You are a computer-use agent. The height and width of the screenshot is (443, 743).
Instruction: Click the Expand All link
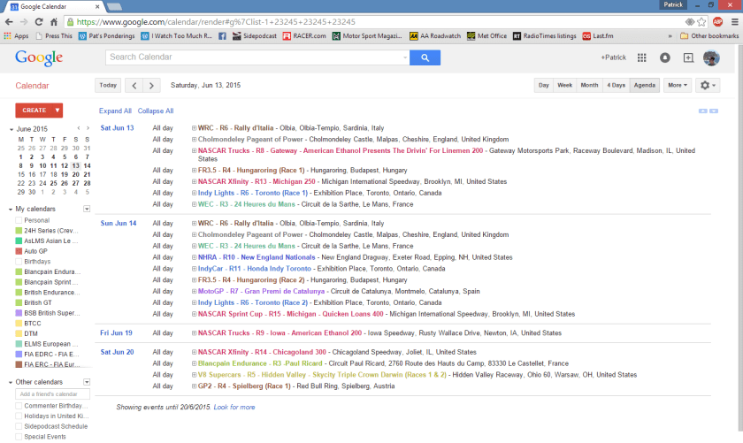tap(115, 111)
